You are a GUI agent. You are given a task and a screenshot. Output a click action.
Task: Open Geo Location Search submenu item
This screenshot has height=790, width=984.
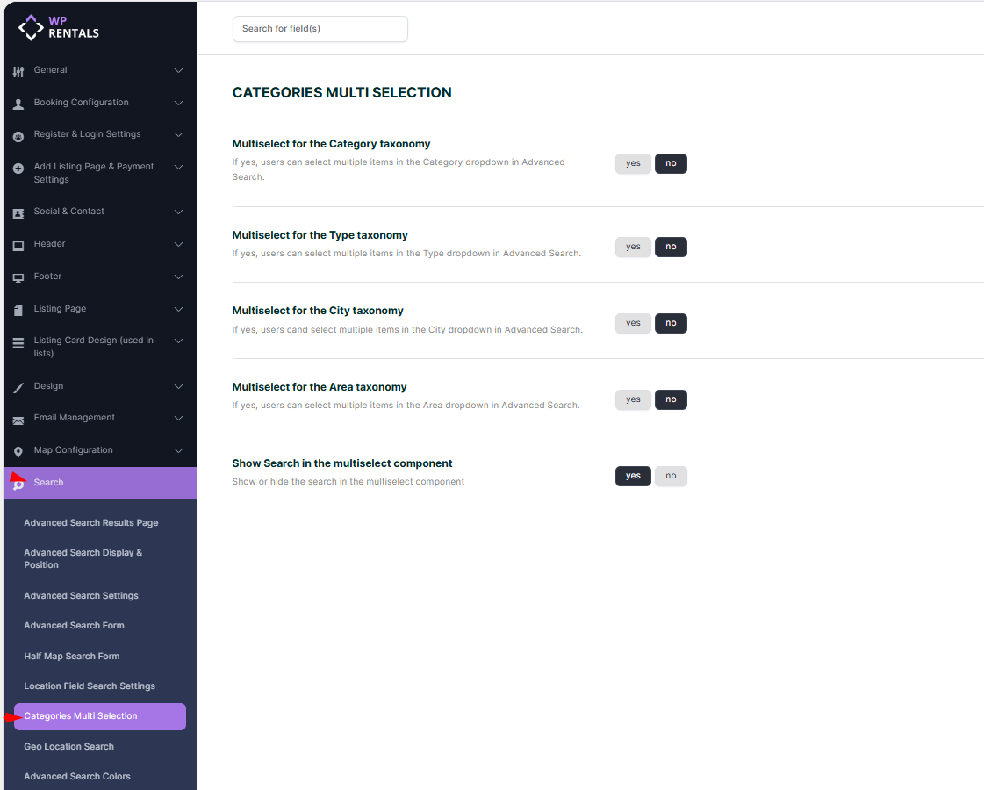(x=68, y=747)
